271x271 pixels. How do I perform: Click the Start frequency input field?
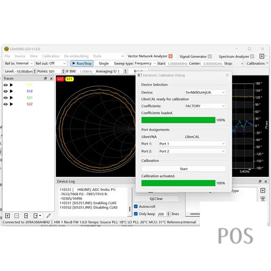[177, 64]
